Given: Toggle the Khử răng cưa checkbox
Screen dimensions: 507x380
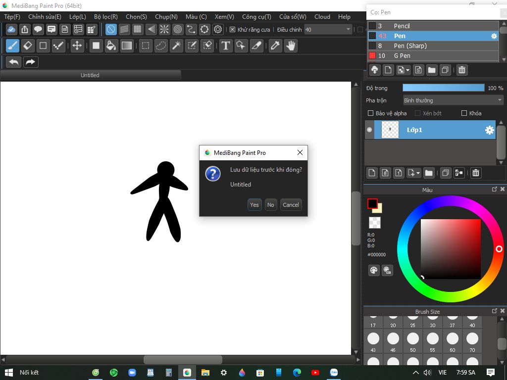Looking at the screenshot, I should pyautogui.click(x=233, y=30).
